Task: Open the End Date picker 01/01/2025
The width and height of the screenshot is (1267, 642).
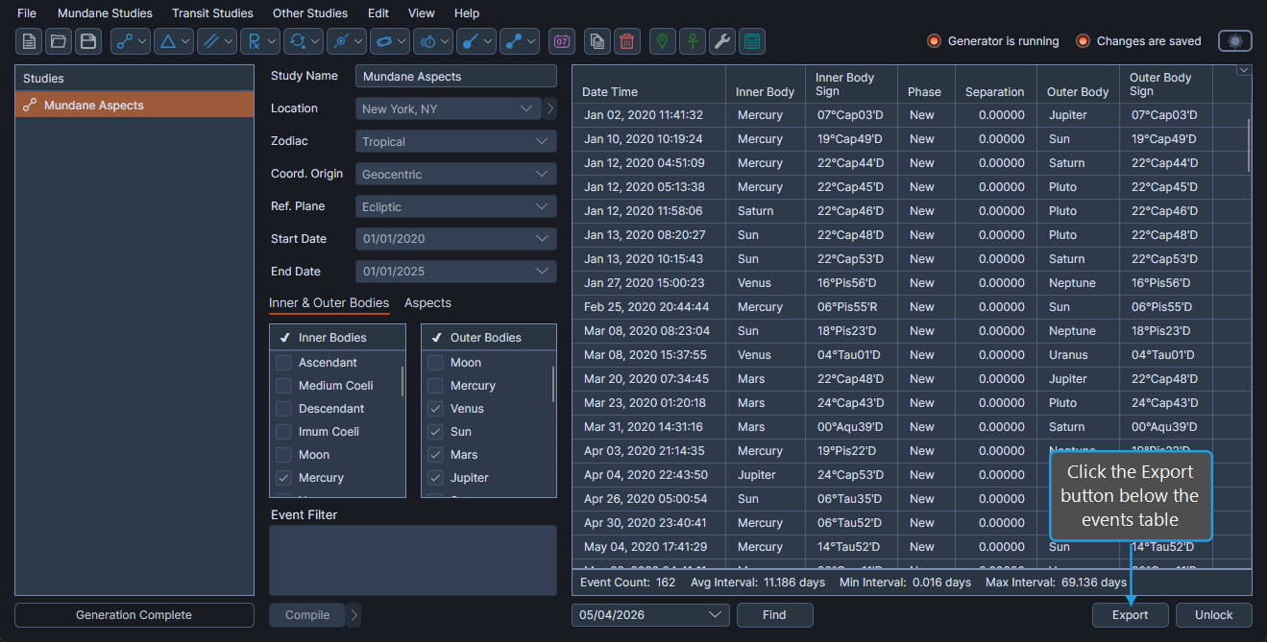Action: tap(455, 272)
